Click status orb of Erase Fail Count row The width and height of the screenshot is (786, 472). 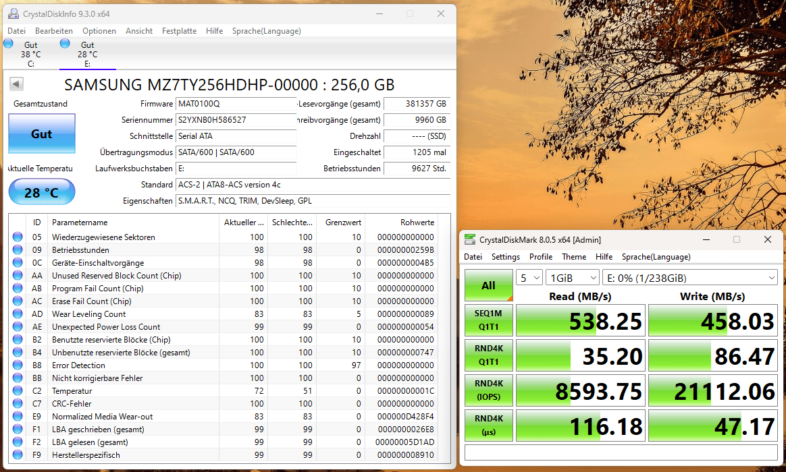pos(18,301)
